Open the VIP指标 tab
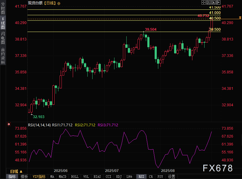The height and width of the screenshot is (179, 242). (x=39, y=177)
